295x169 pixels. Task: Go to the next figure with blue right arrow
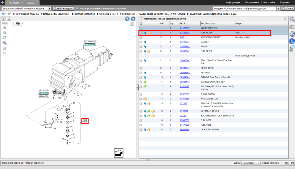coord(133,19)
